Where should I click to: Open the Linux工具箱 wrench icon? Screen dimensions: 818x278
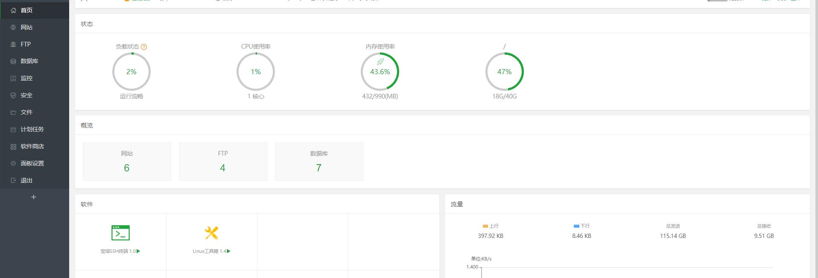click(211, 233)
